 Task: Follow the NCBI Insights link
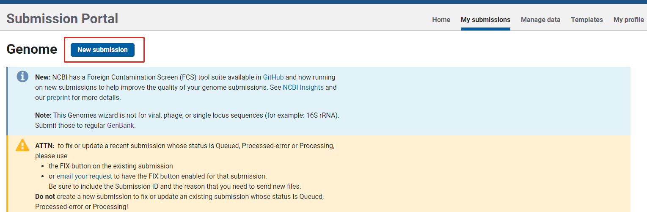pyautogui.click(x=303, y=88)
